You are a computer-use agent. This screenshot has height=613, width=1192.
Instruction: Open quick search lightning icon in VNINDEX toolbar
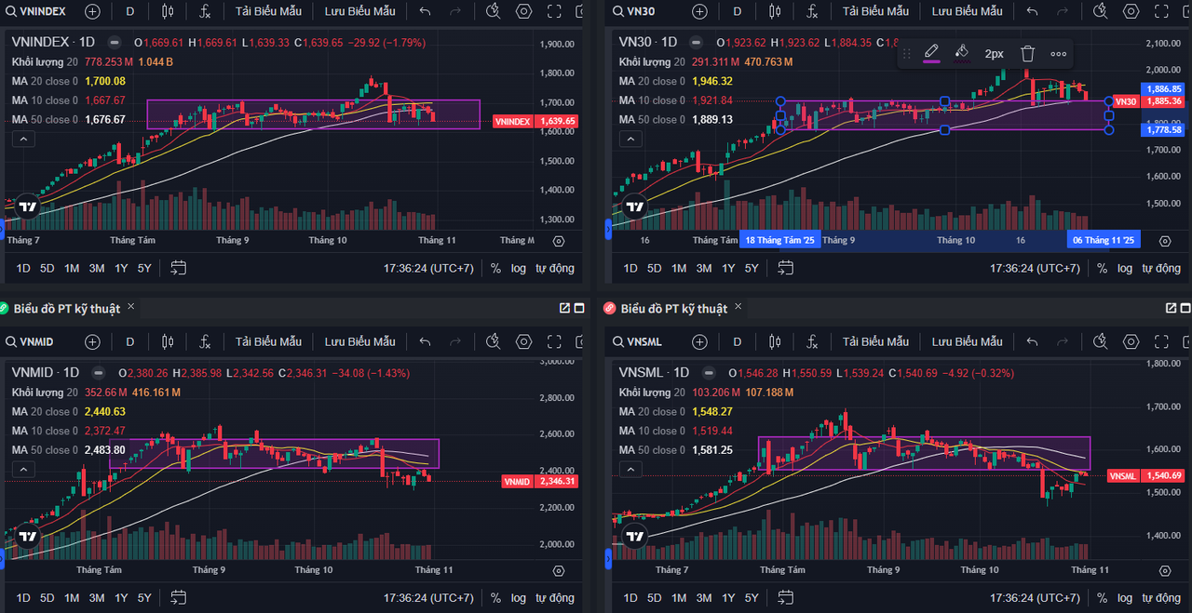click(x=494, y=11)
